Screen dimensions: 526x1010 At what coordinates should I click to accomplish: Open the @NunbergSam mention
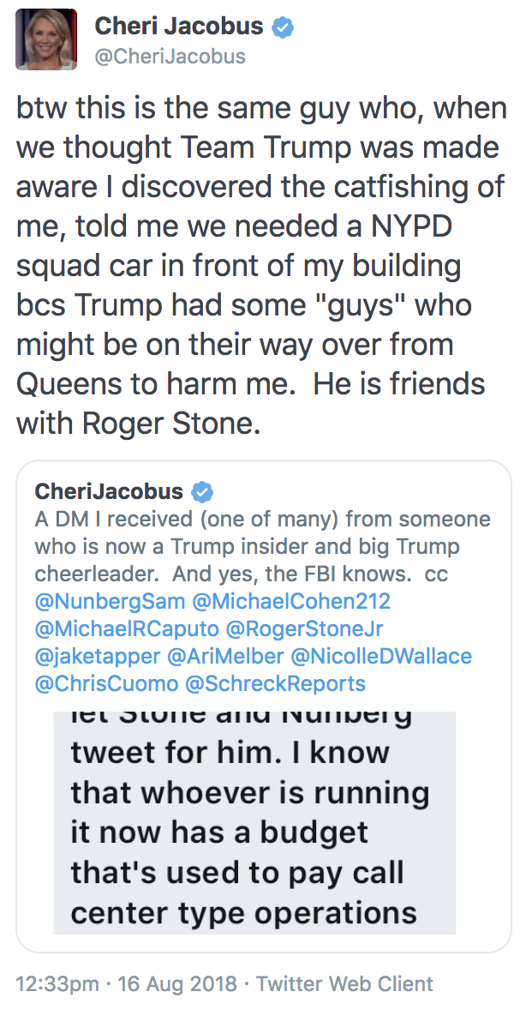110,602
